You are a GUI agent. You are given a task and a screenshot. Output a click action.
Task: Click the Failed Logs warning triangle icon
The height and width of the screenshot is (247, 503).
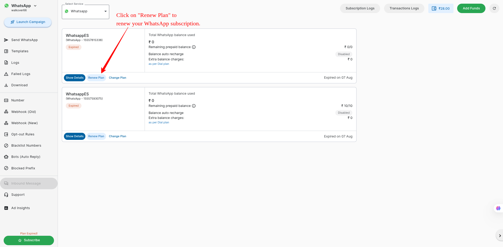coord(6,74)
